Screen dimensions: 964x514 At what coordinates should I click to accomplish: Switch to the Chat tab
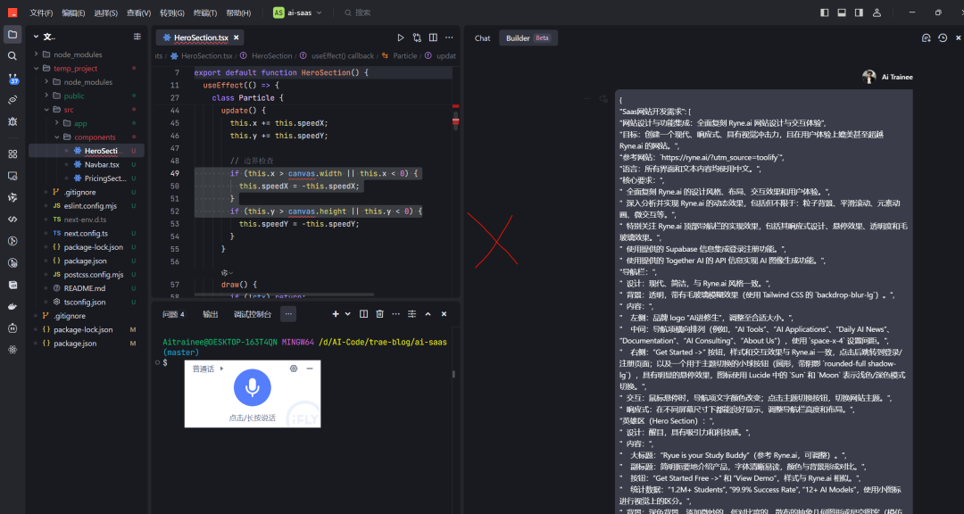pyautogui.click(x=482, y=37)
